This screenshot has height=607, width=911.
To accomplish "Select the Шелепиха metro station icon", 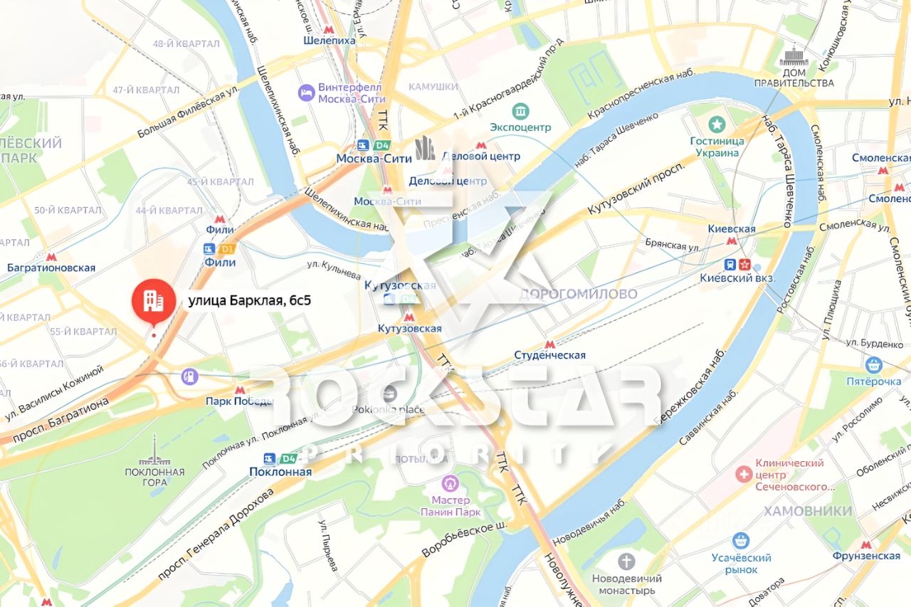I will [x=328, y=29].
